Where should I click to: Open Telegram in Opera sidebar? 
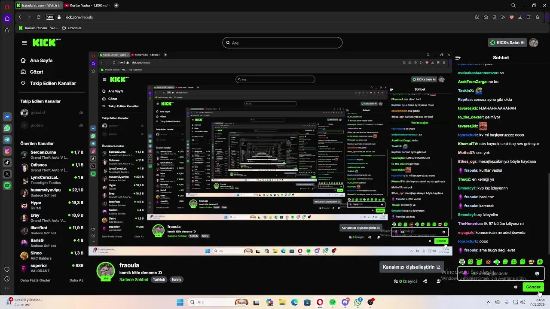click(7, 139)
